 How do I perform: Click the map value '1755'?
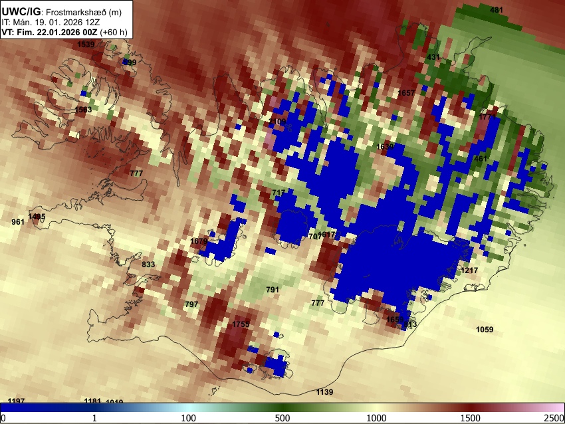tap(241, 324)
